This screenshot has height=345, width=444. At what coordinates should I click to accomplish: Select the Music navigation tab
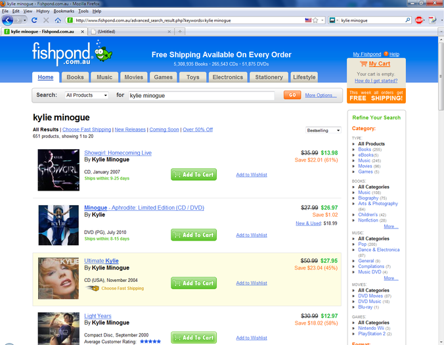104,77
